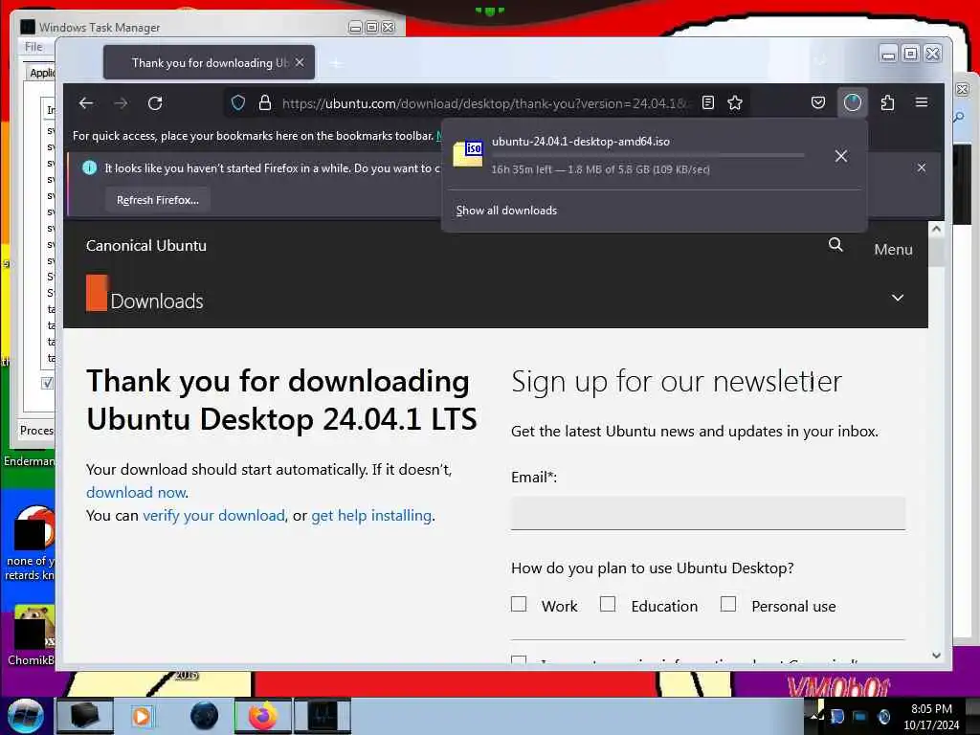Screen dimensions: 980x735
Task: Click the Refresh Firefox button
Action: [x=158, y=200]
